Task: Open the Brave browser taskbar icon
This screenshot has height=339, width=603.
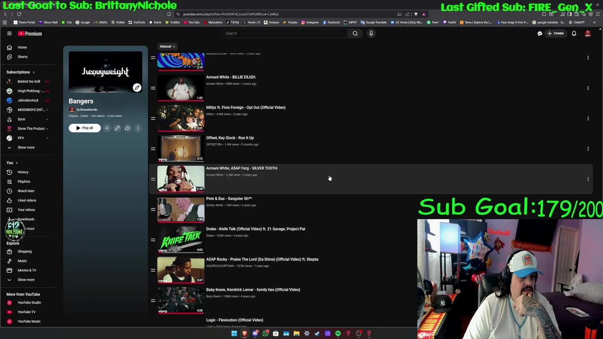Action: (244, 333)
